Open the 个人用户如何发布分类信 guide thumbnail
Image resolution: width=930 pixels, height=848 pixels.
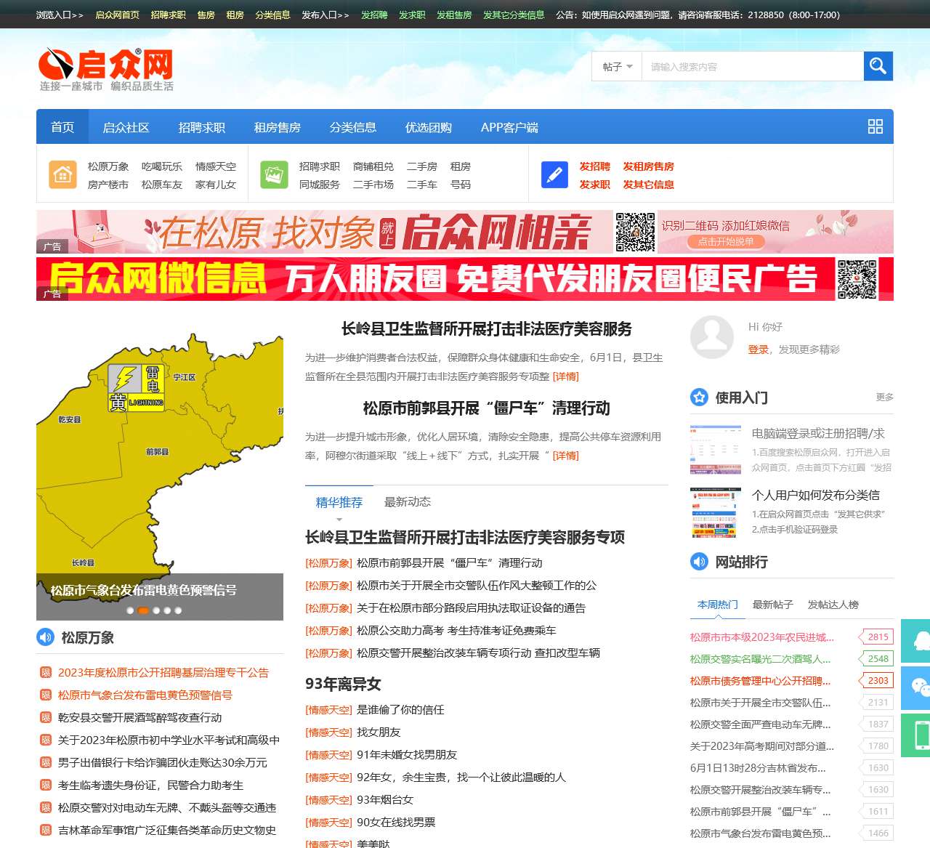click(x=716, y=512)
